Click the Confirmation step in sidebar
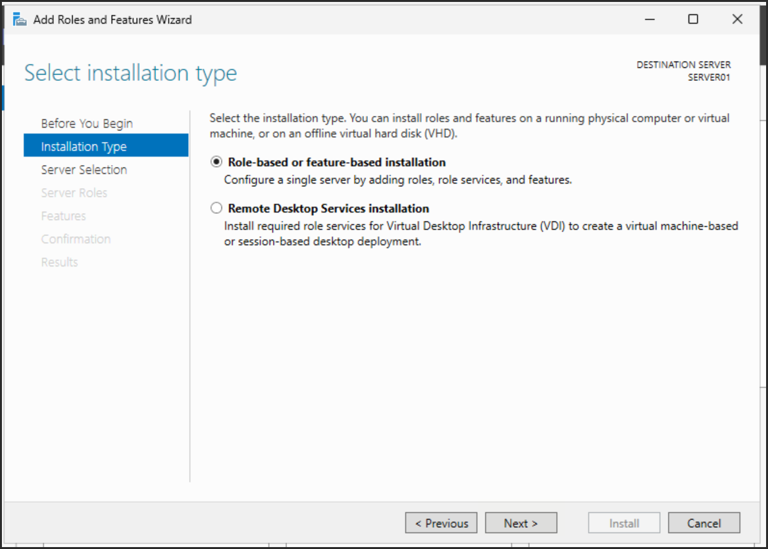 (x=76, y=239)
